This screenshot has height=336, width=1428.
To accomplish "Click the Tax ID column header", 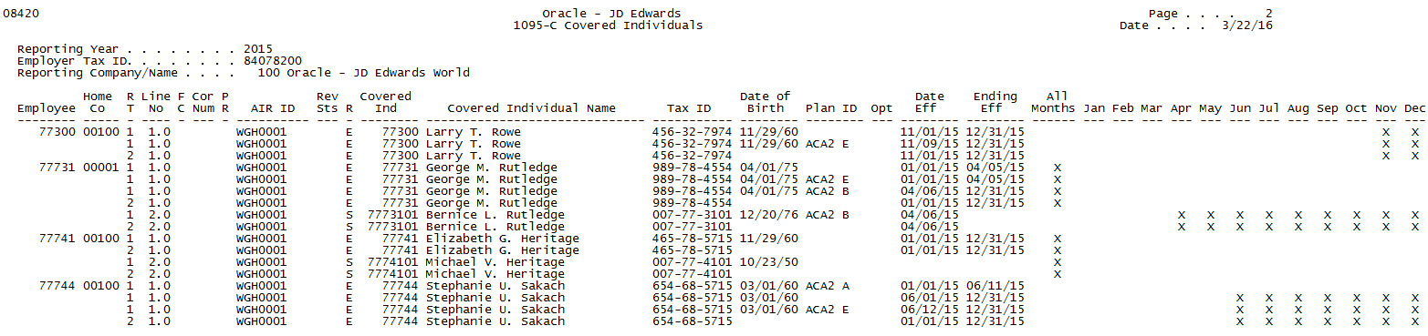I will click(x=689, y=108).
